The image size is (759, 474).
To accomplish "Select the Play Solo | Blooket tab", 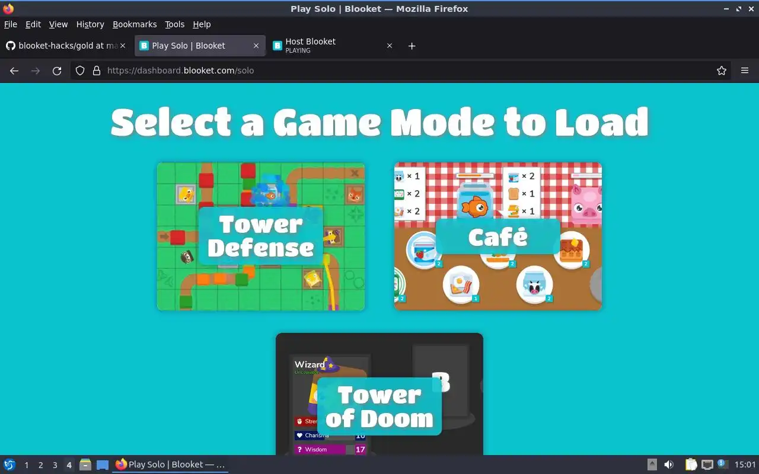I will tap(200, 46).
